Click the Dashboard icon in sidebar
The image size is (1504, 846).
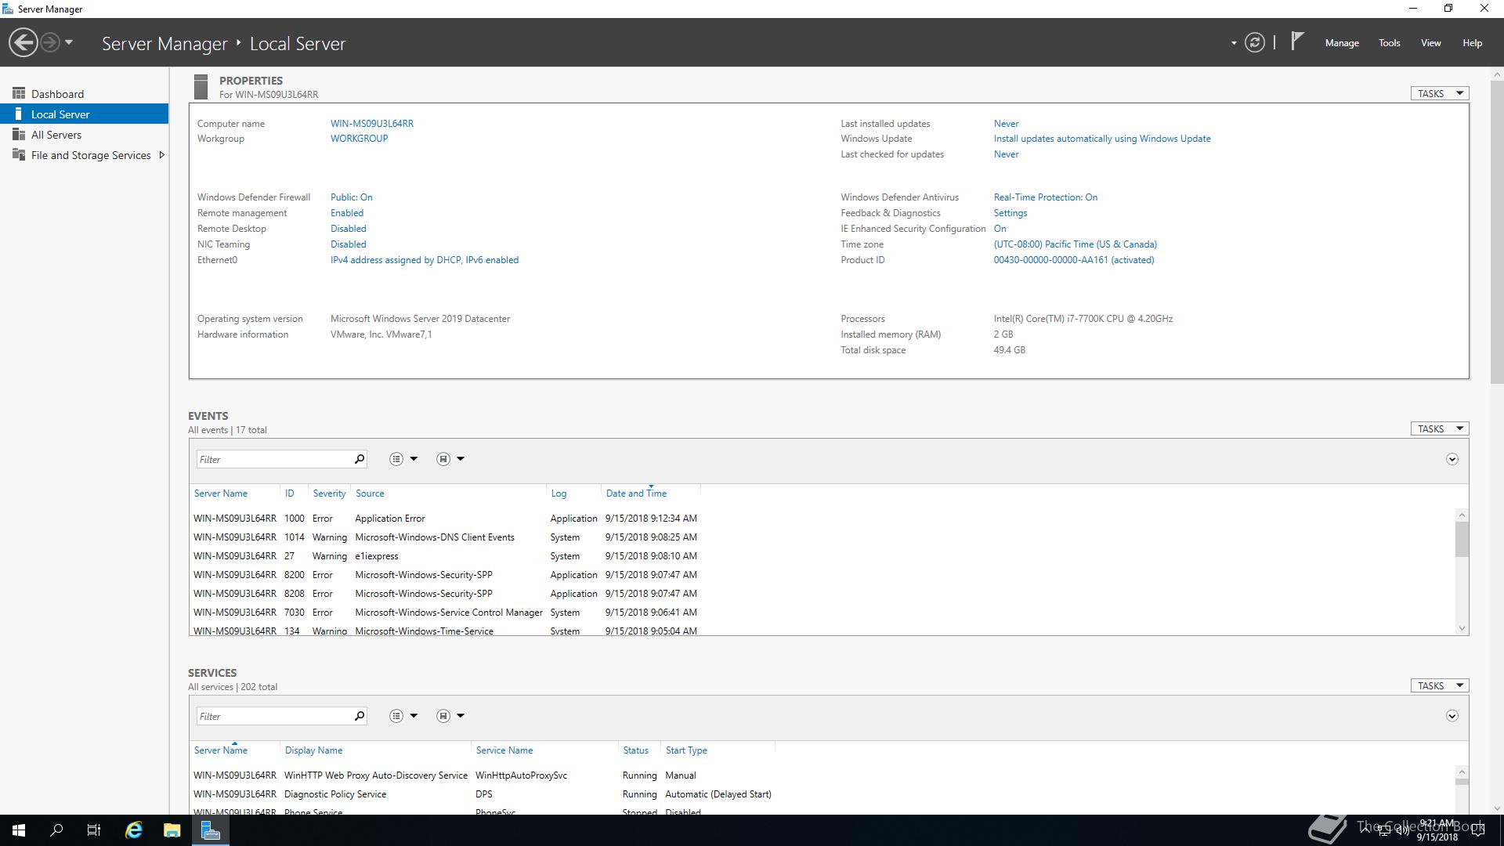(x=19, y=93)
